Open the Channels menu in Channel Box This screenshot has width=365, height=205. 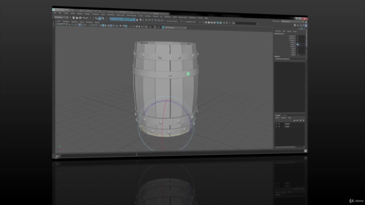tap(278, 31)
